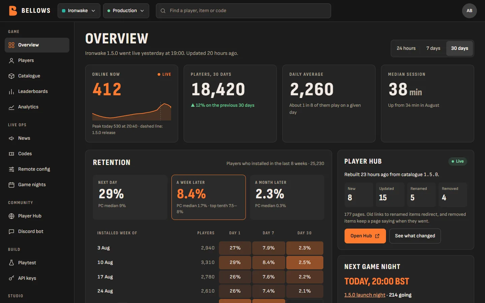Screen dimensions: 485x303
Task: Click the Discord bot chat icon
Action: tap(11, 232)
